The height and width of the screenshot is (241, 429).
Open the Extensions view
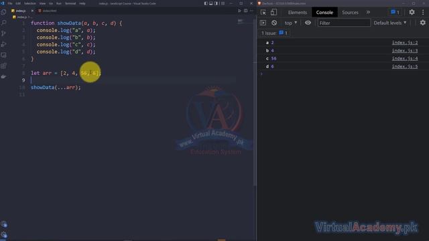pyautogui.click(x=4, y=66)
